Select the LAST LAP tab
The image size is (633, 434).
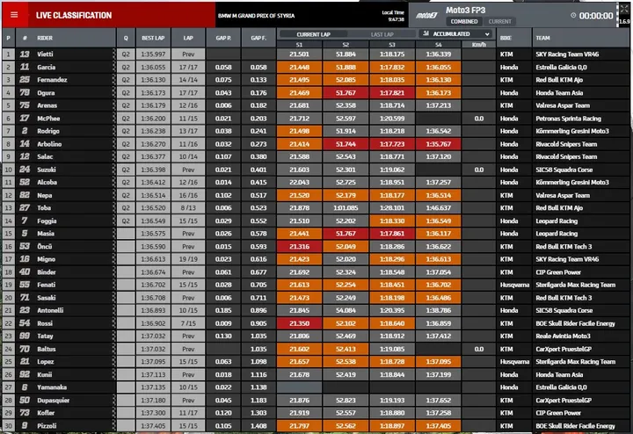point(382,34)
